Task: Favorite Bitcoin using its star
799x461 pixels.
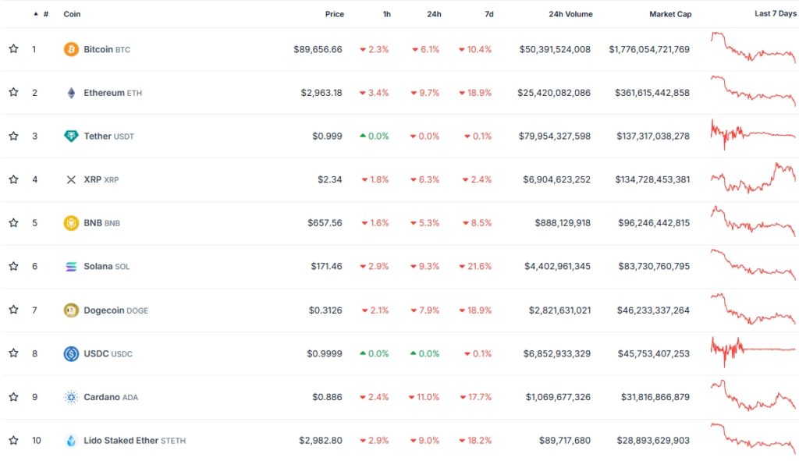Action: tap(12, 48)
